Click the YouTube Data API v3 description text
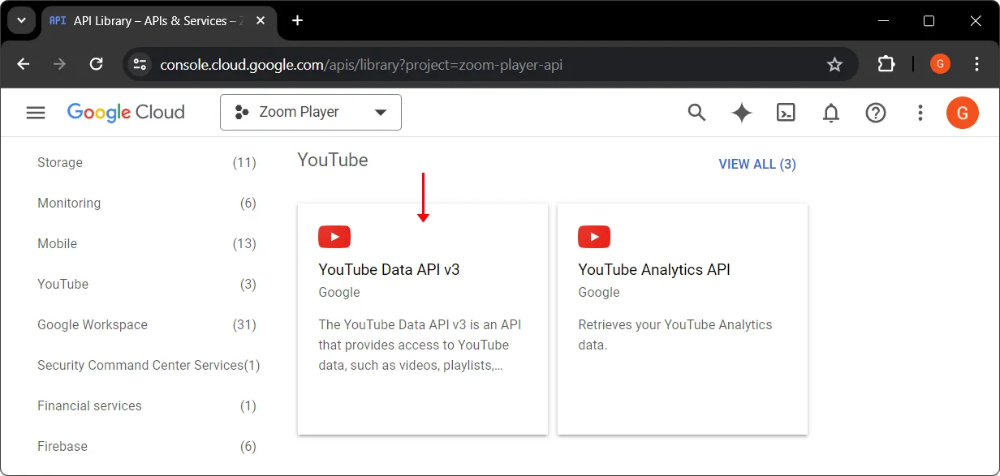Viewport: 1000px width, 476px height. (x=420, y=345)
